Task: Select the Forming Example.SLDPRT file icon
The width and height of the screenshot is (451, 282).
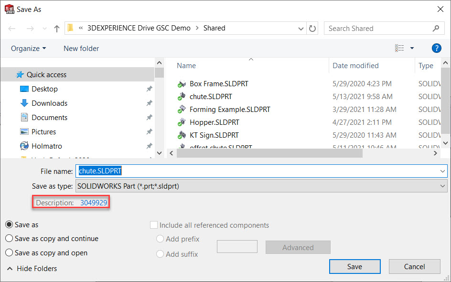Action: pos(182,109)
